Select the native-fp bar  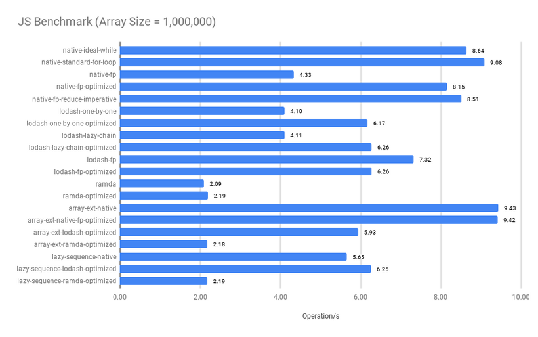tap(207, 74)
